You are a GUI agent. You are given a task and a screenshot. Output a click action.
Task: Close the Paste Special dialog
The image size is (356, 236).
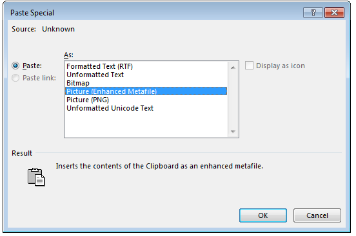point(334,12)
